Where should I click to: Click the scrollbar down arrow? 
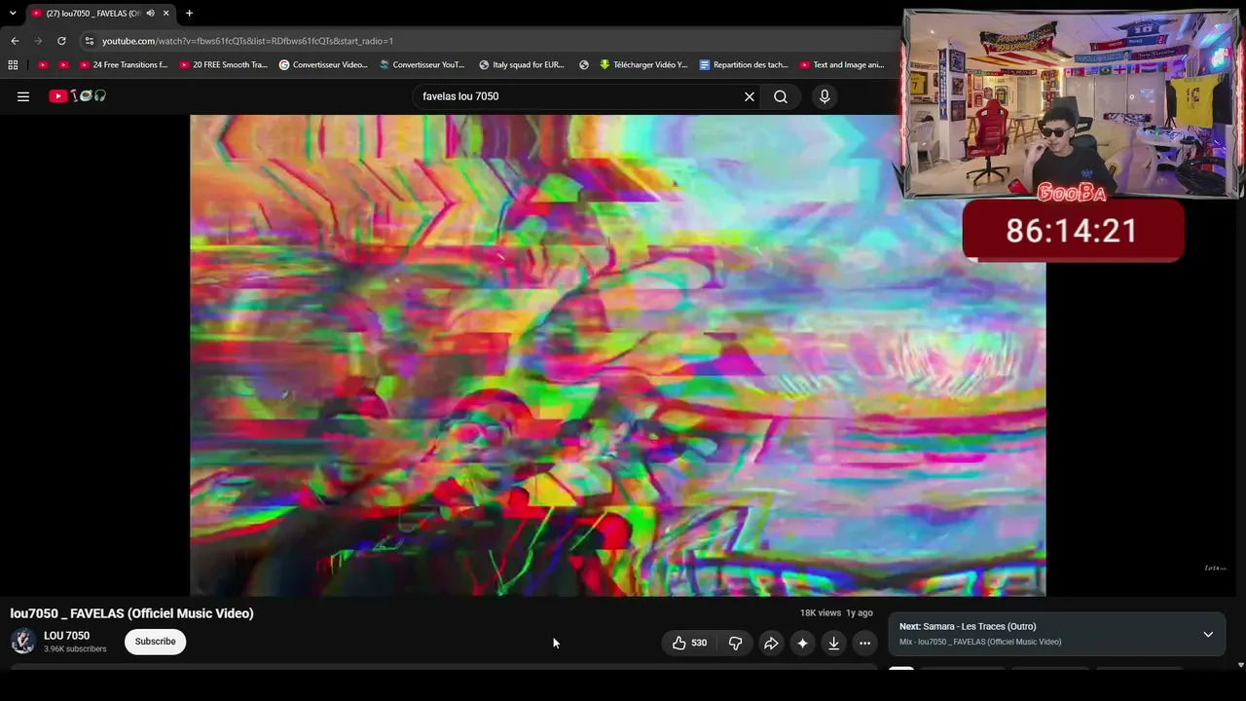1240,665
